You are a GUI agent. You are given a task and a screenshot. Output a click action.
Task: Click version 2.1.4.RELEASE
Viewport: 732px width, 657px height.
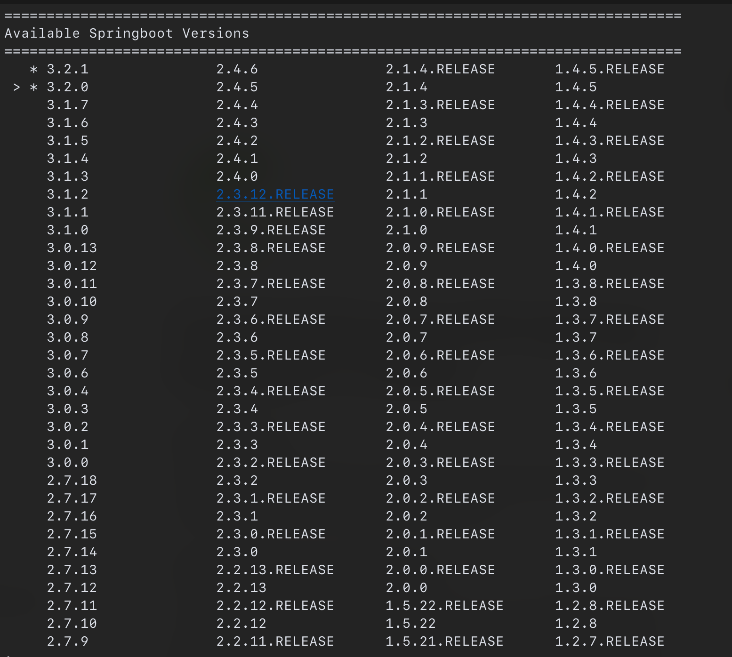click(441, 69)
